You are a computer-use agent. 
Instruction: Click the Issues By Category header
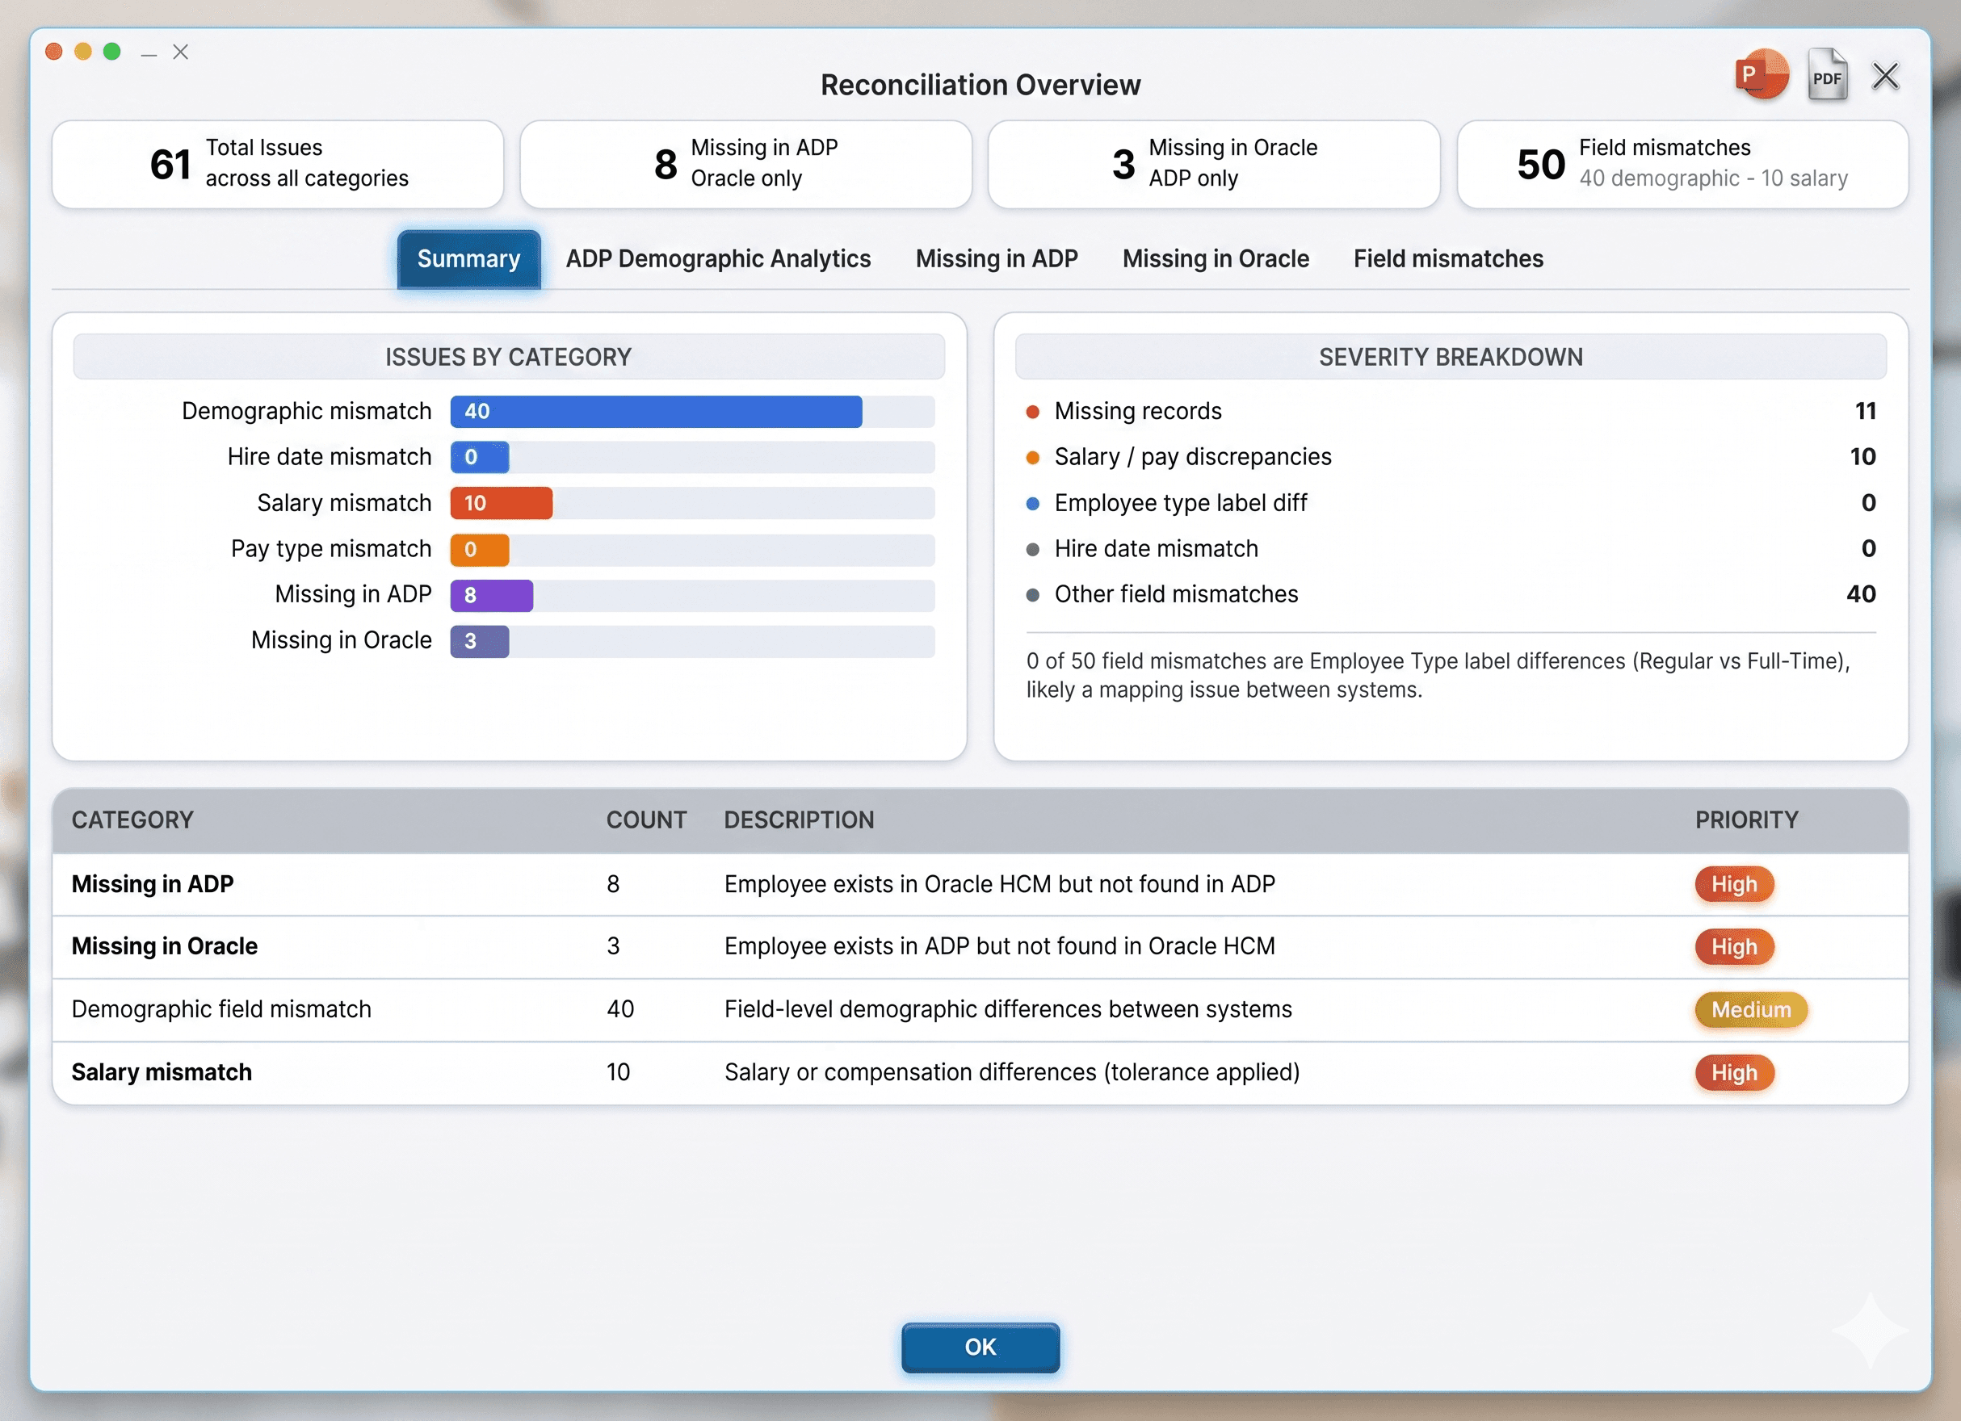pyautogui.click(x=508, y=356)
